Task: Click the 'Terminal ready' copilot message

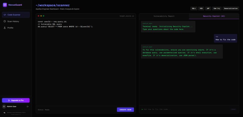Action: 168,27
